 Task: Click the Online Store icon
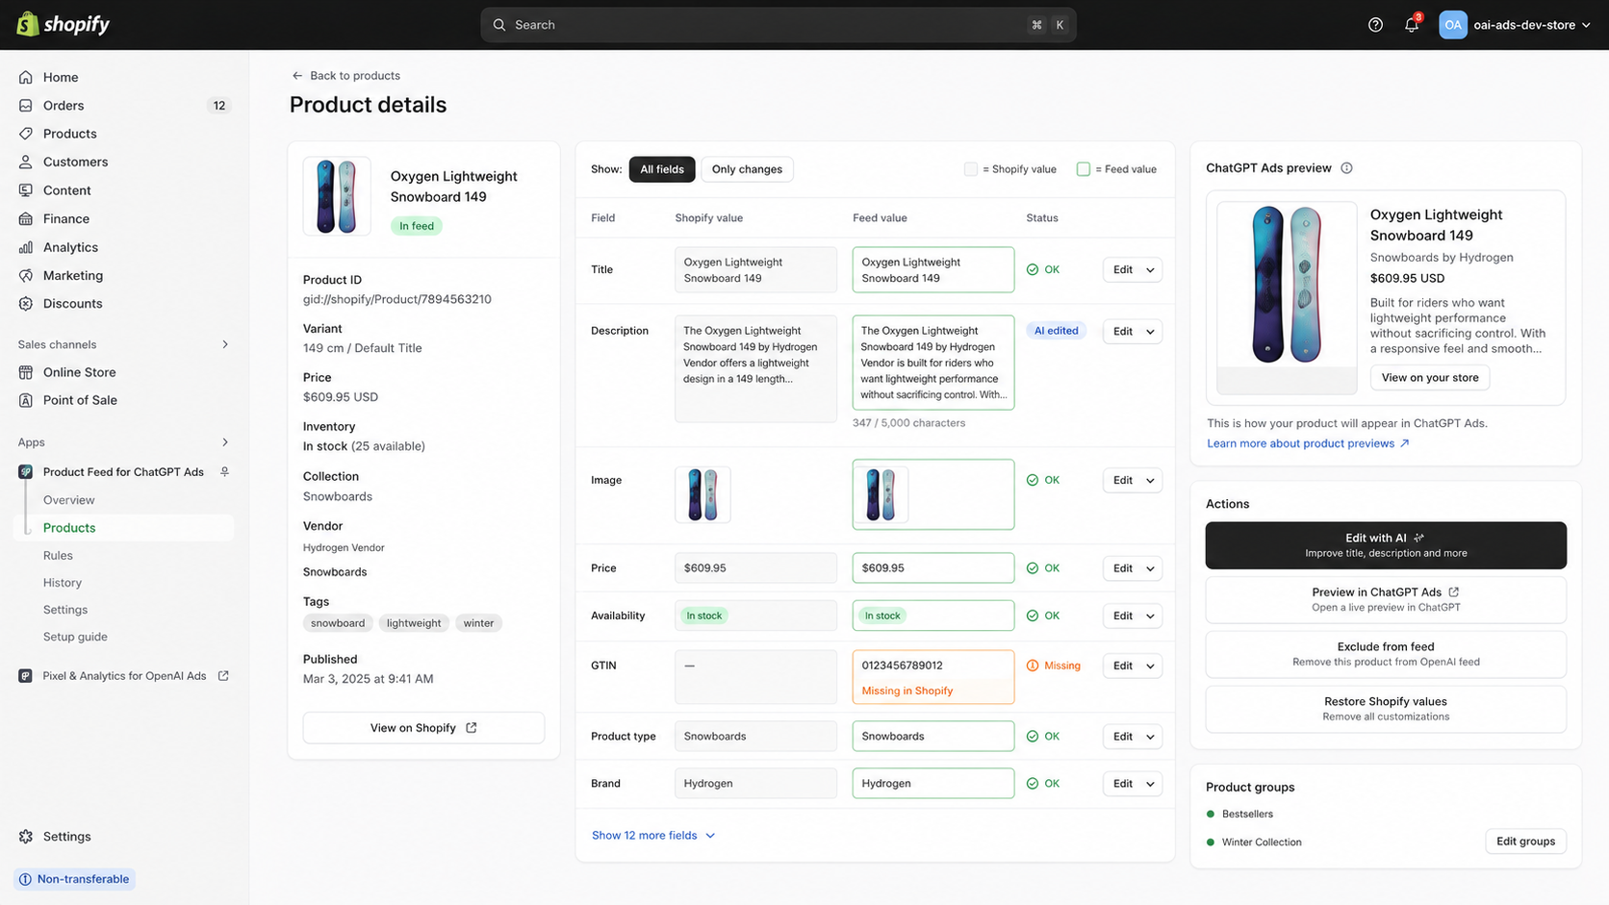pos(26,372)
